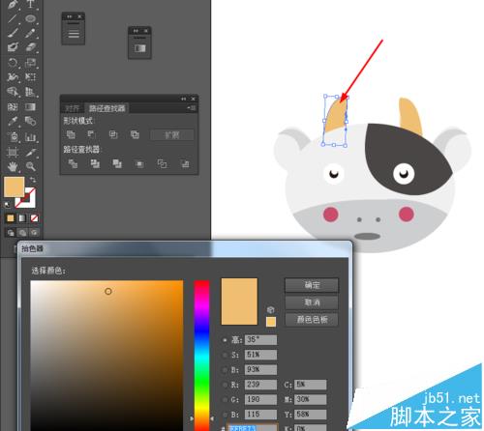Screen dimensions: 484x431
Task: Open the Pathfinder panel options menu
Action: [x=192, y=108]
